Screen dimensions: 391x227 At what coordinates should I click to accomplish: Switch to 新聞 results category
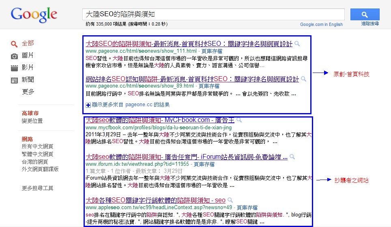click(28, 80)
